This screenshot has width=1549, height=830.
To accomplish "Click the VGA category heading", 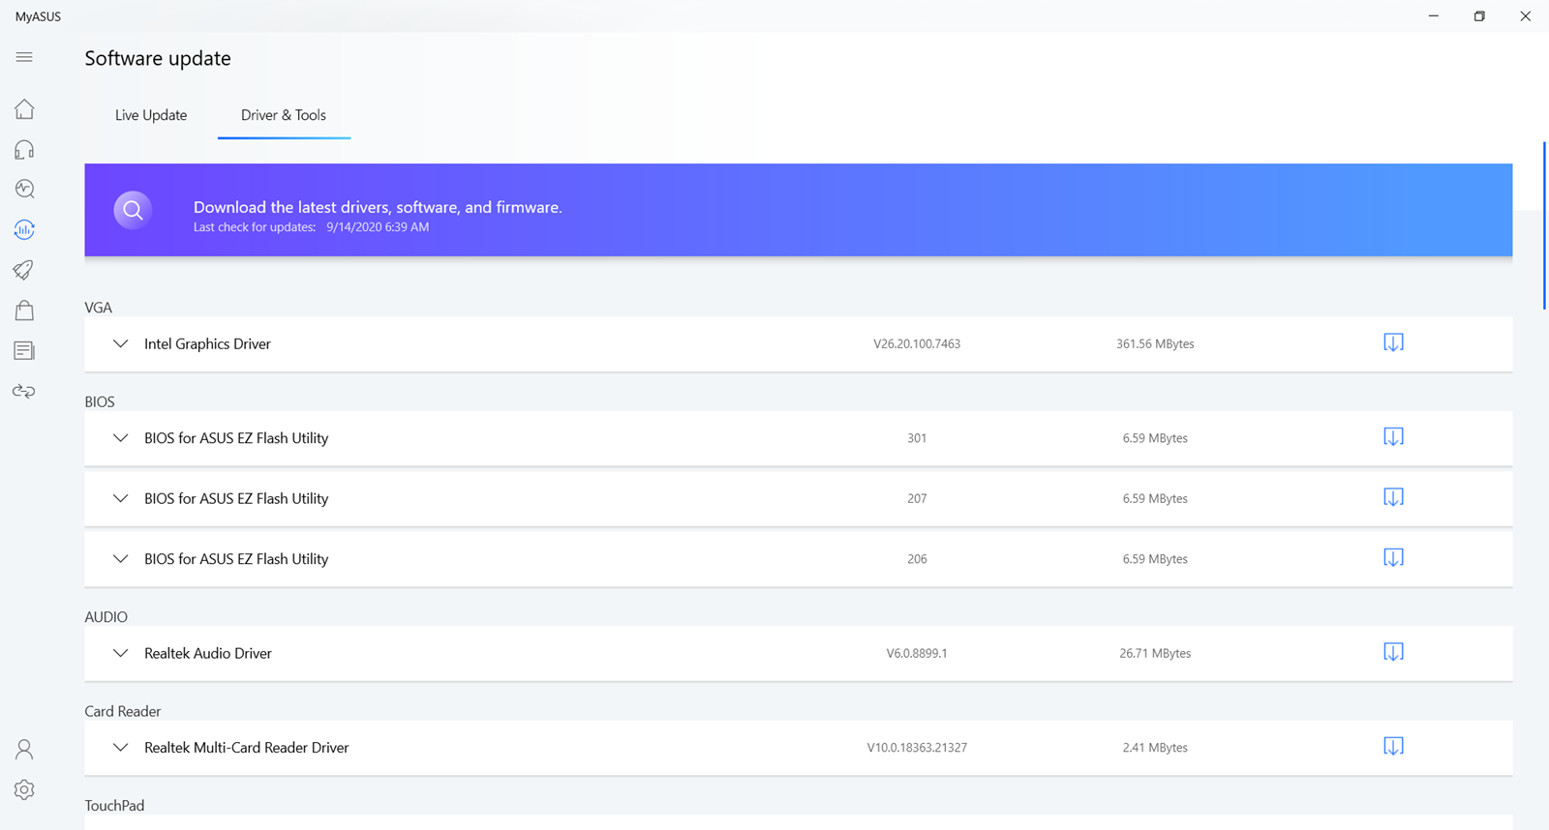I will click(x=98, y=308).
